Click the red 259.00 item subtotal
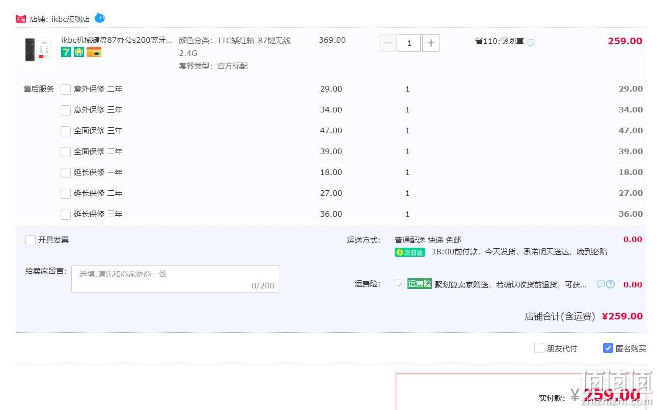657x410 pixels. point(625,41)
